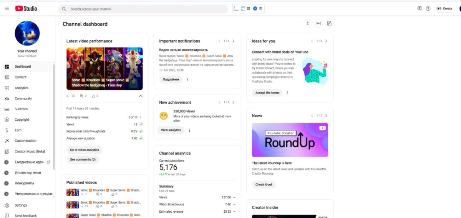Open the latest video performance thumbnail
This screenshot has height=218, width=461.
(104, 69)
